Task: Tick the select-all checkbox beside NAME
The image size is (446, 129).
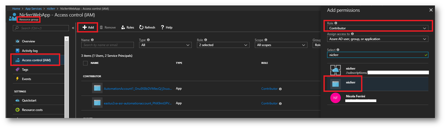Action: pos(85,63)
